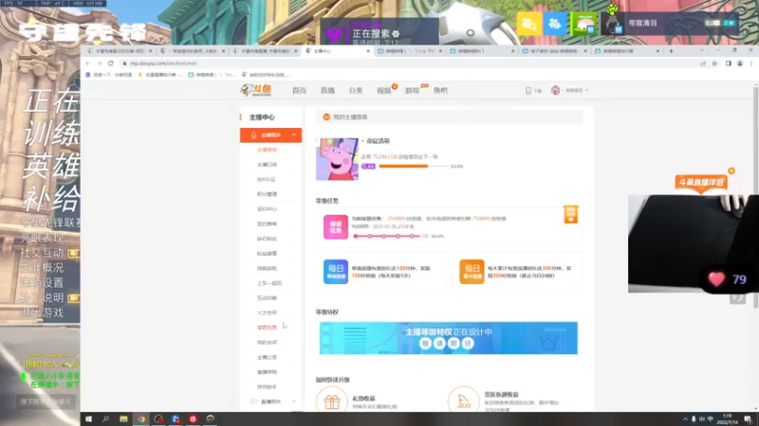Click the phone download icon in header
This screenshot has width=759, height=426.
(528, 90)
